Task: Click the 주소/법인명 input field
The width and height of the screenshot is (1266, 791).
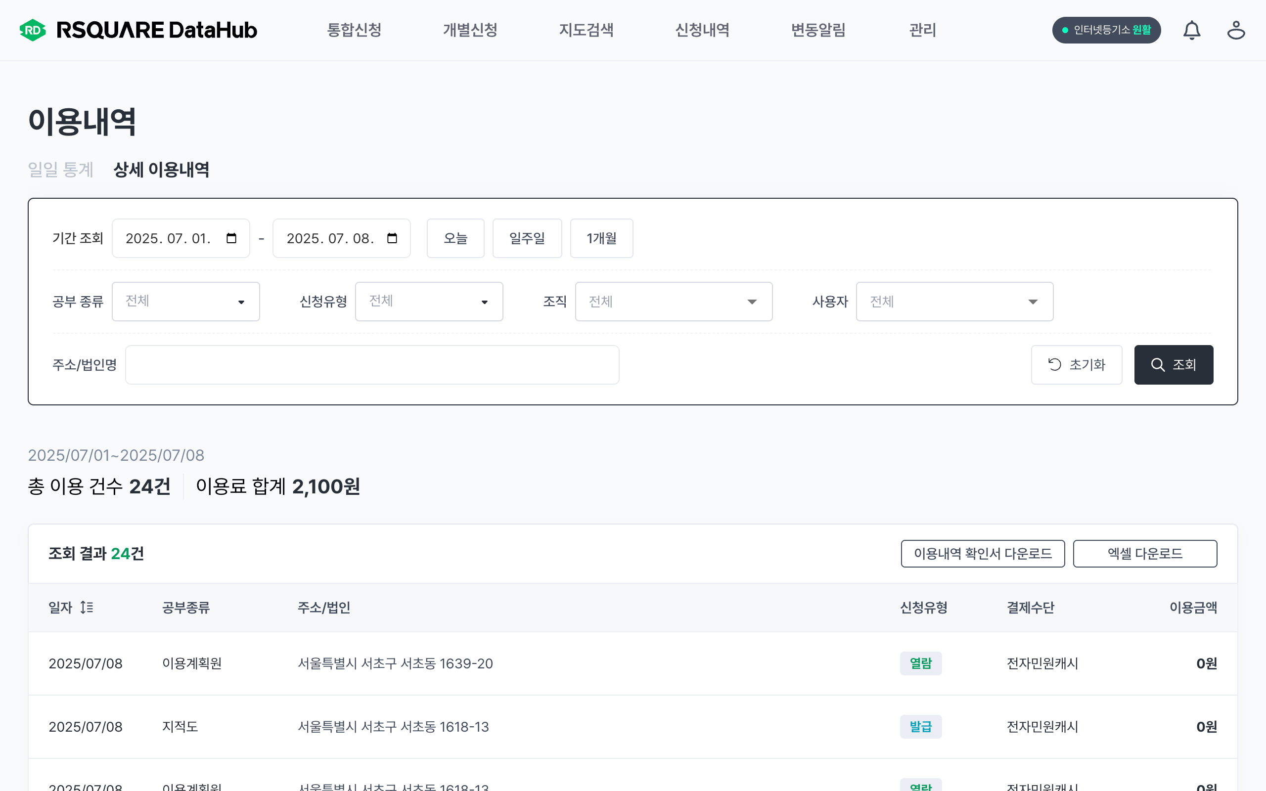Action: [372, 365]
